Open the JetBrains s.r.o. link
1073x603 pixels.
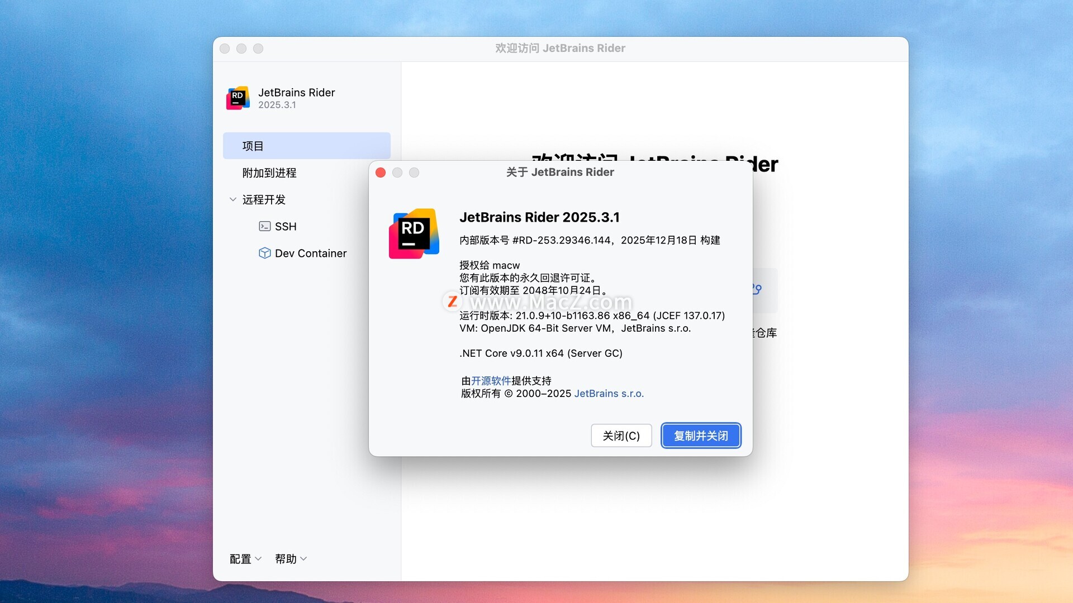609,394
